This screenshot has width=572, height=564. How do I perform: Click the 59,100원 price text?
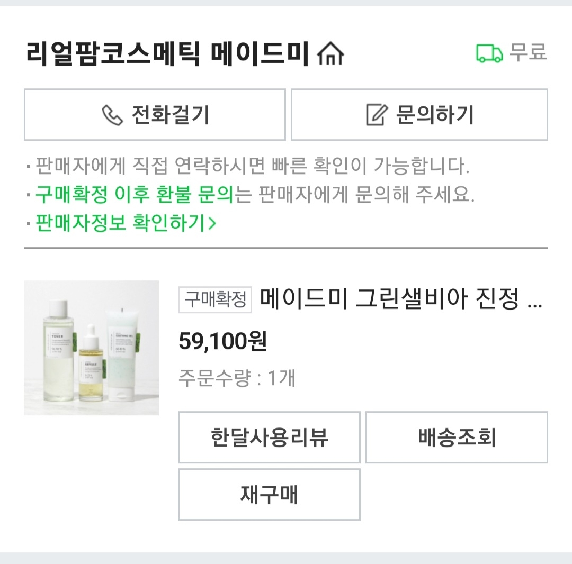coord(223,342)
